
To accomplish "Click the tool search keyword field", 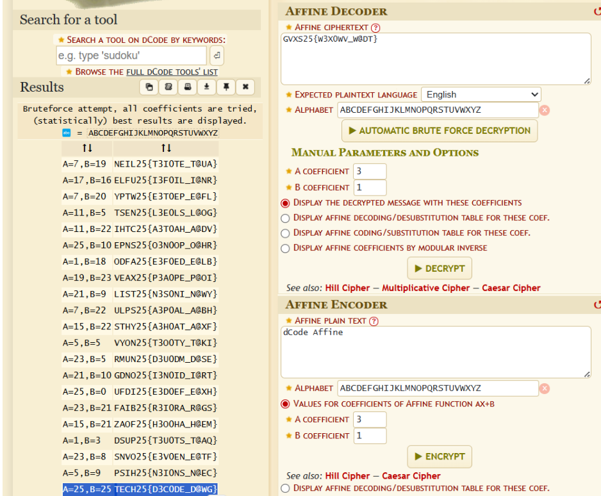I will [x=131, y=56].
